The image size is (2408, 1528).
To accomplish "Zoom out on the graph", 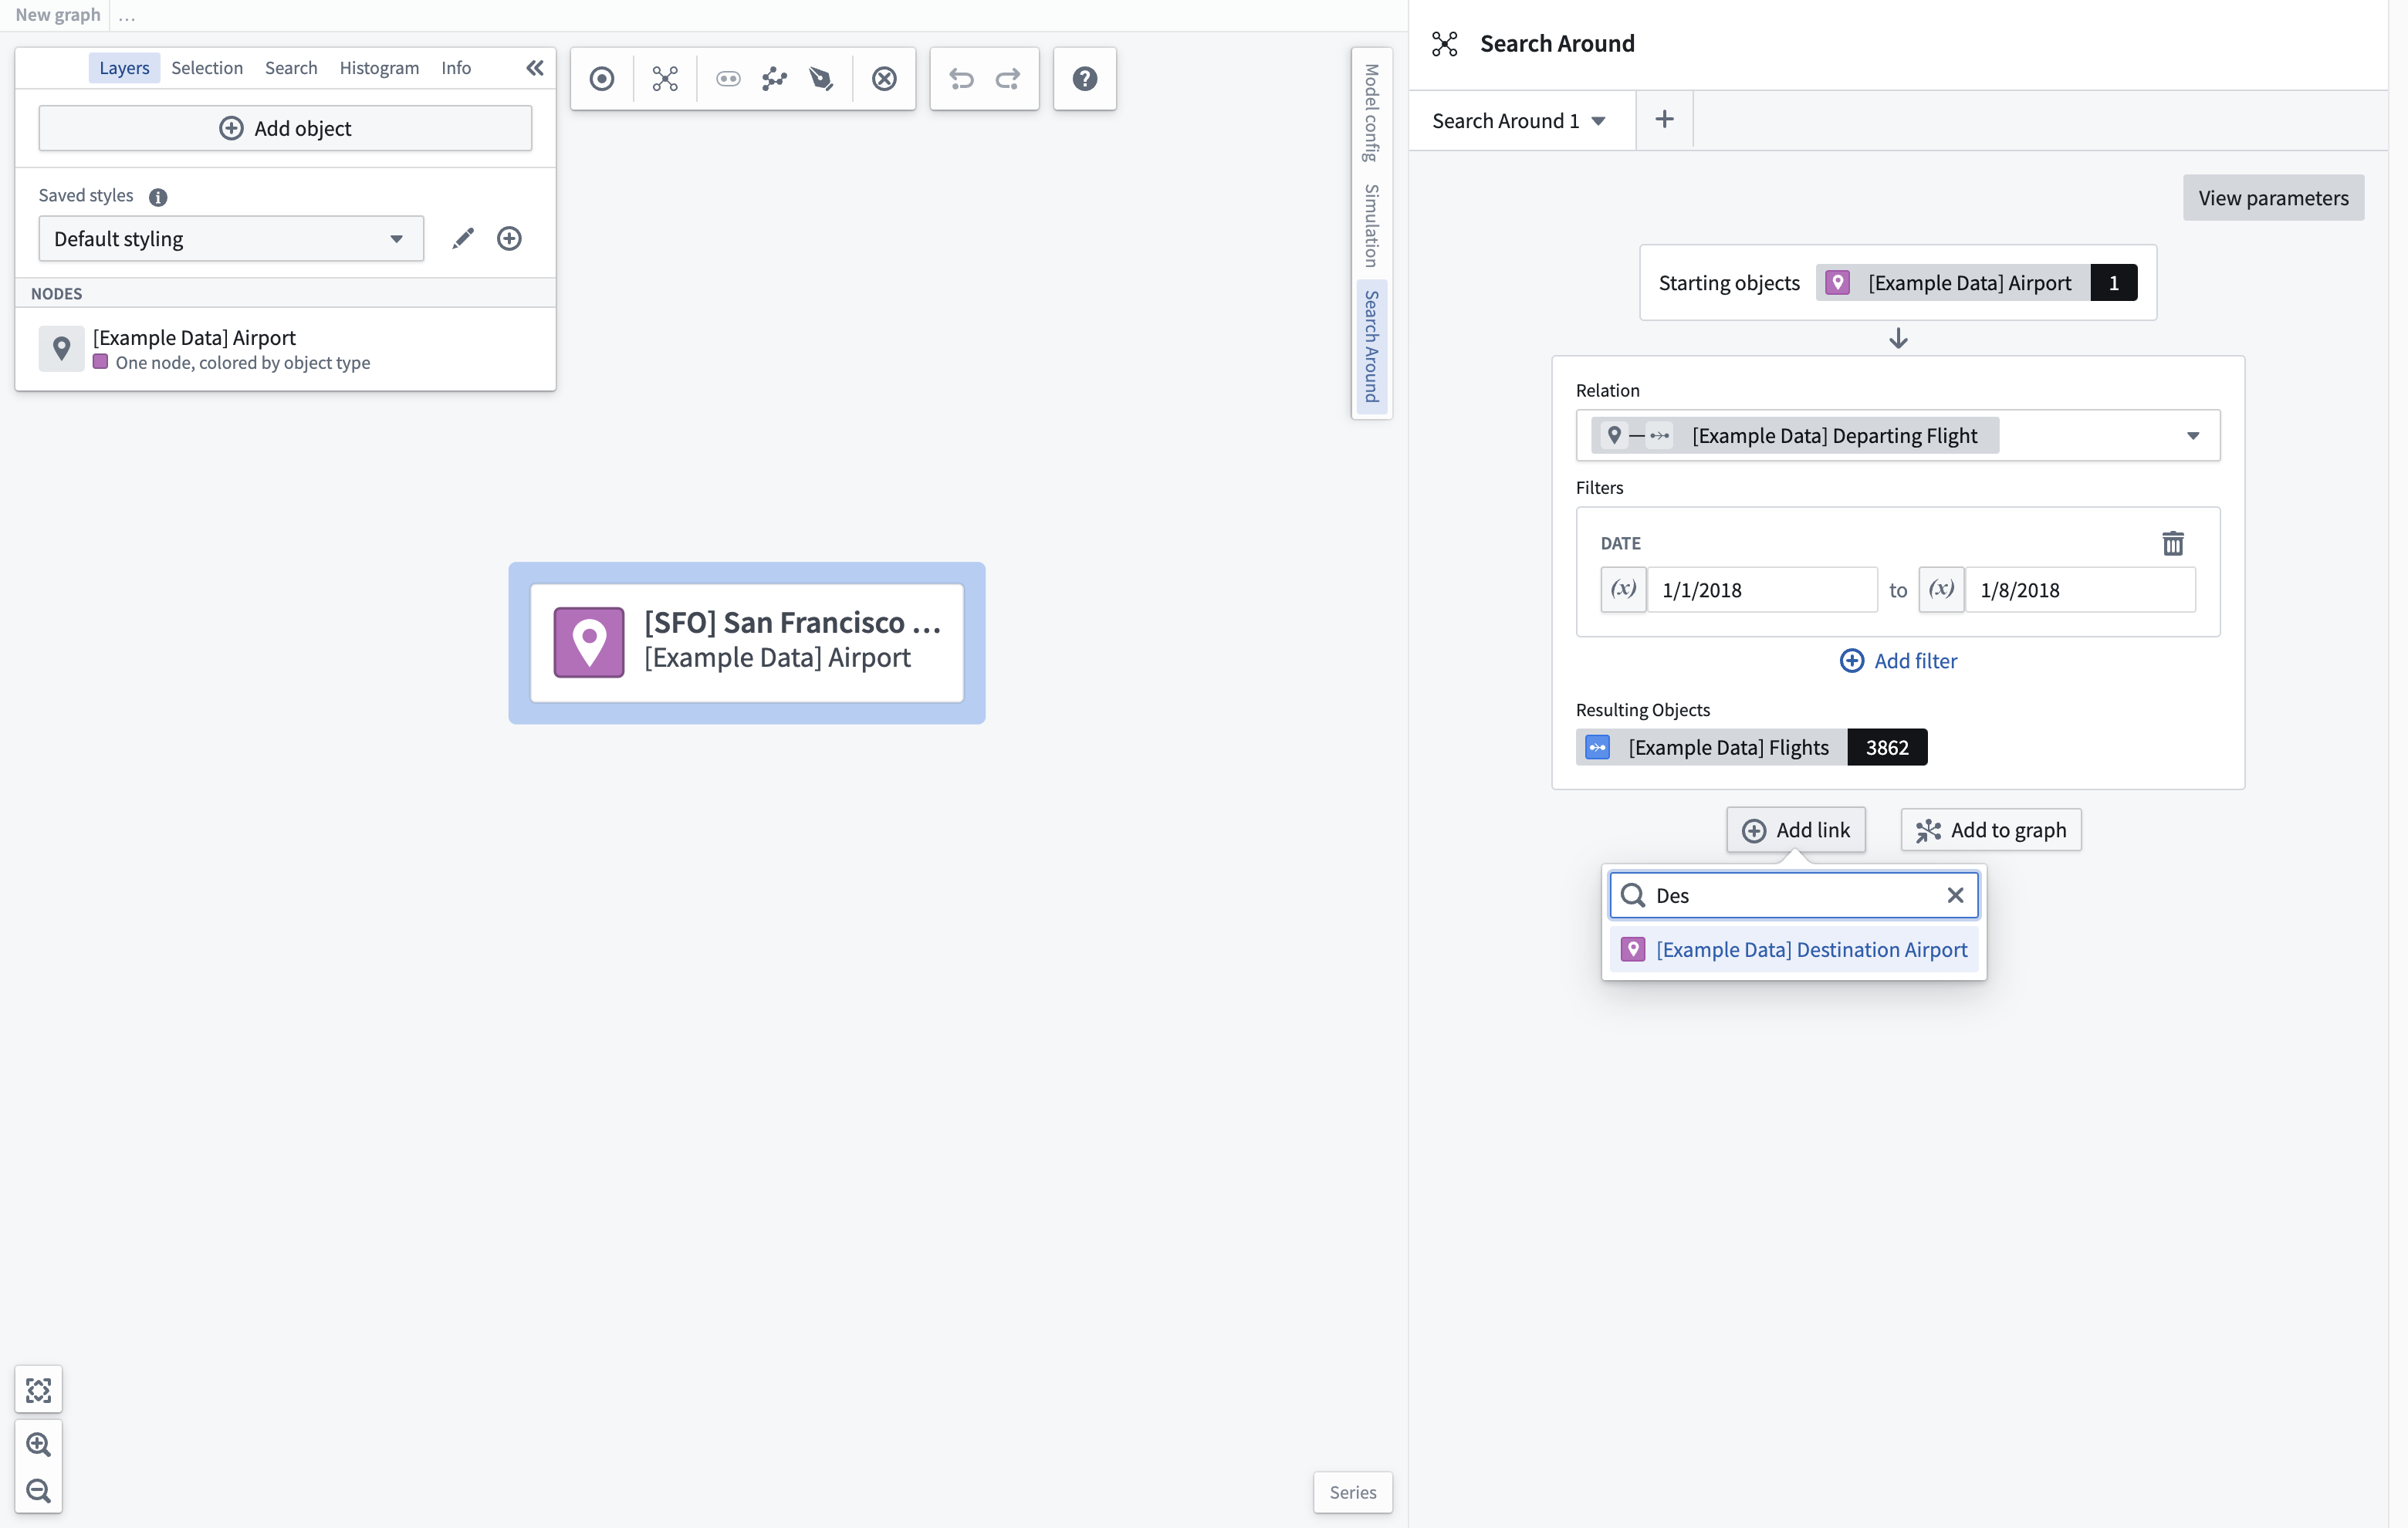I will pyautogui.click(x=39, y=1490).
